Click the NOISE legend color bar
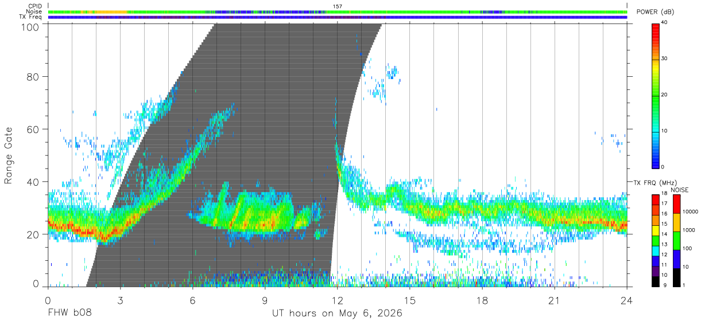The height and width of the screenshot is (325, 705). (676, 240)
